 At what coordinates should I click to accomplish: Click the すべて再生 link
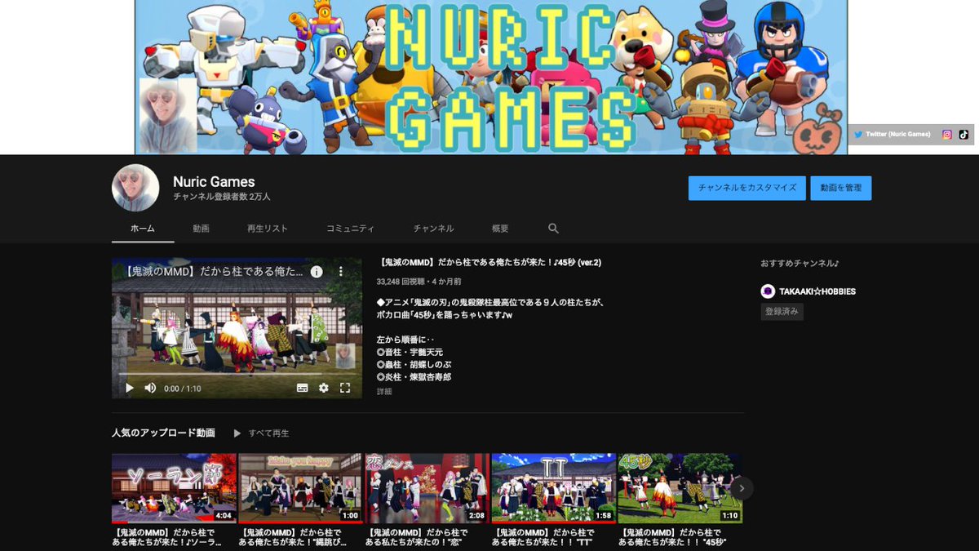(269, 433)
